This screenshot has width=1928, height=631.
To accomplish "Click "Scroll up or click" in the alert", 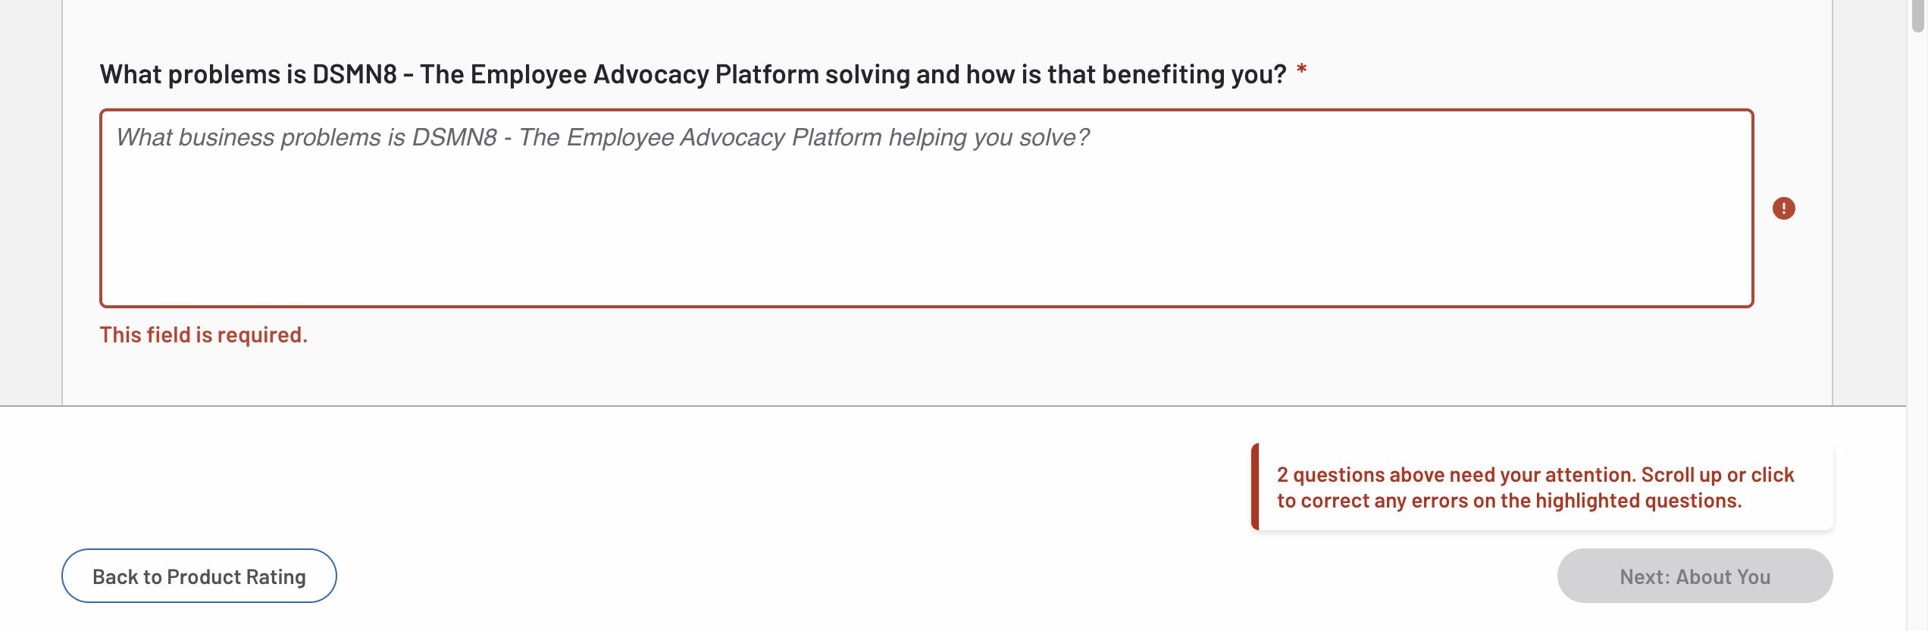I will coord(1717,475).
